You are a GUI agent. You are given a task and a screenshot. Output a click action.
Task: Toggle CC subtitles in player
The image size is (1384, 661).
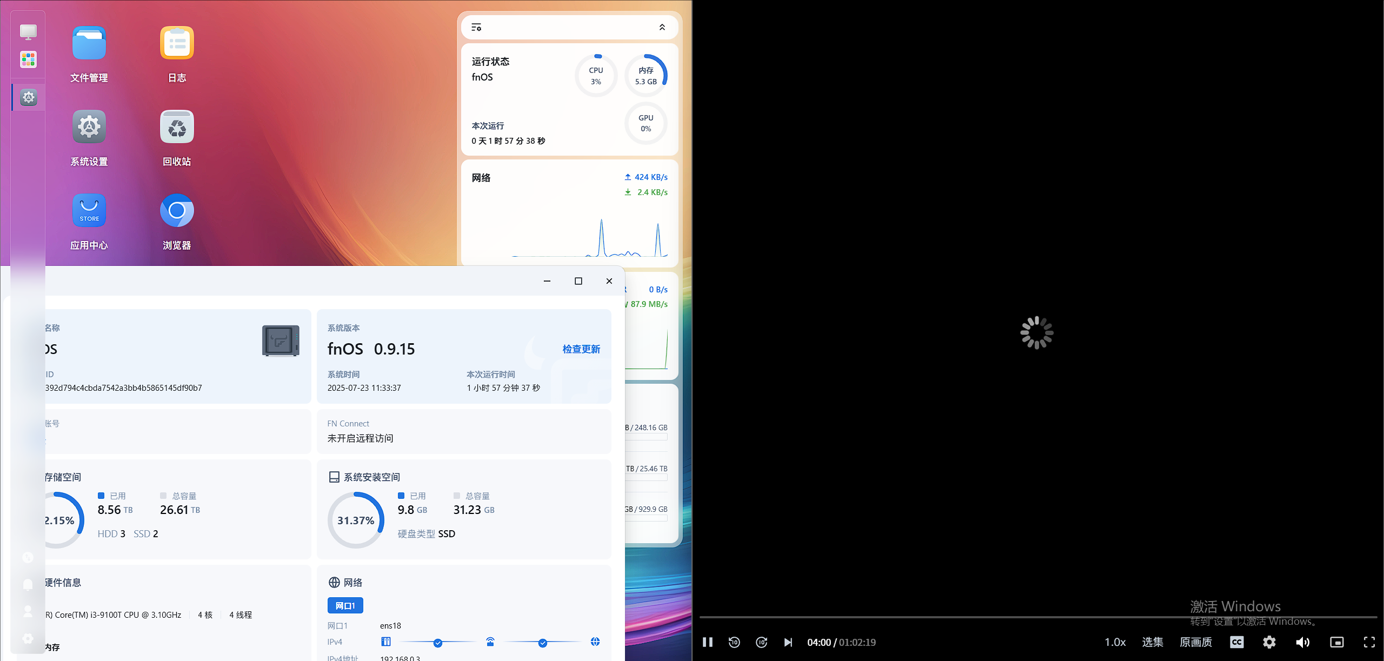1237,642
